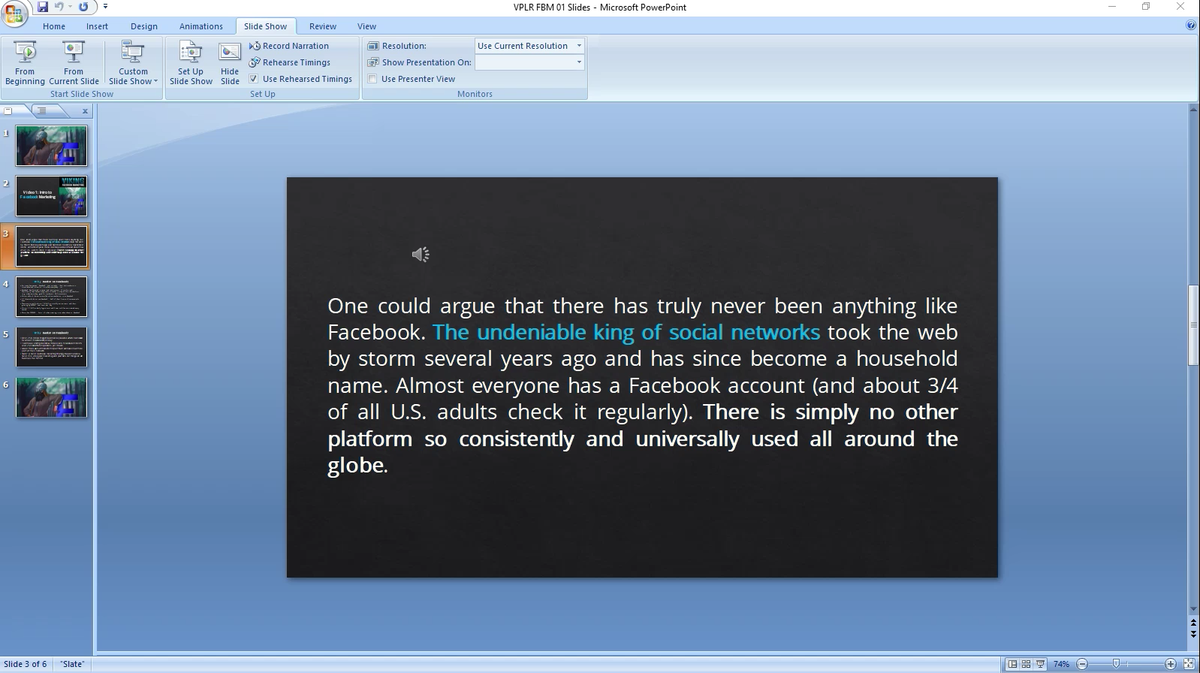Image resolution: width=1200 pixels, height=673 pixels.
Task: Restore down the PowerPoint window
Action: (1146, 7)
